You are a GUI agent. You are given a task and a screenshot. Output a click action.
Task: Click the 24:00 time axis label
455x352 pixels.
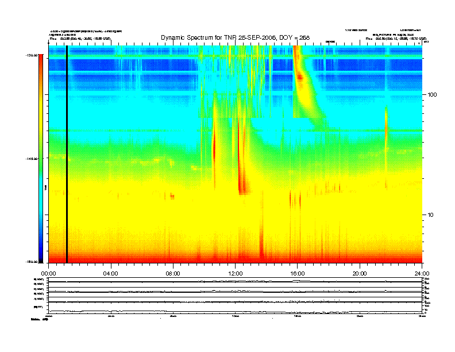[x=422, y=274]
